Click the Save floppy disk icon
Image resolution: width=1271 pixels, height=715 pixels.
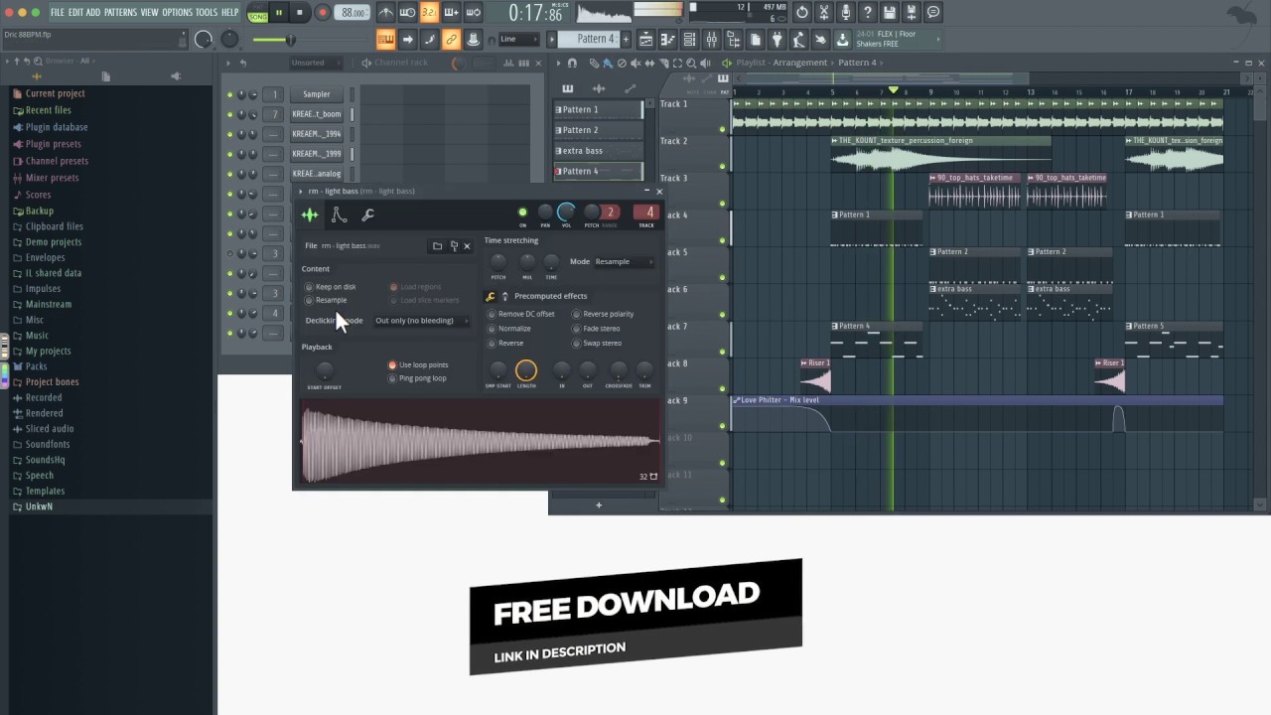pyautogui.click(x=890, y=13)
